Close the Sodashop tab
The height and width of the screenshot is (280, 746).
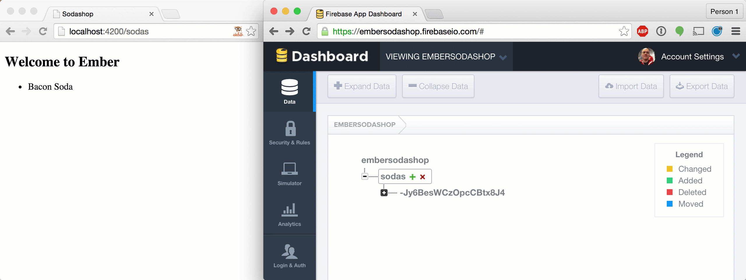point(151,14)
